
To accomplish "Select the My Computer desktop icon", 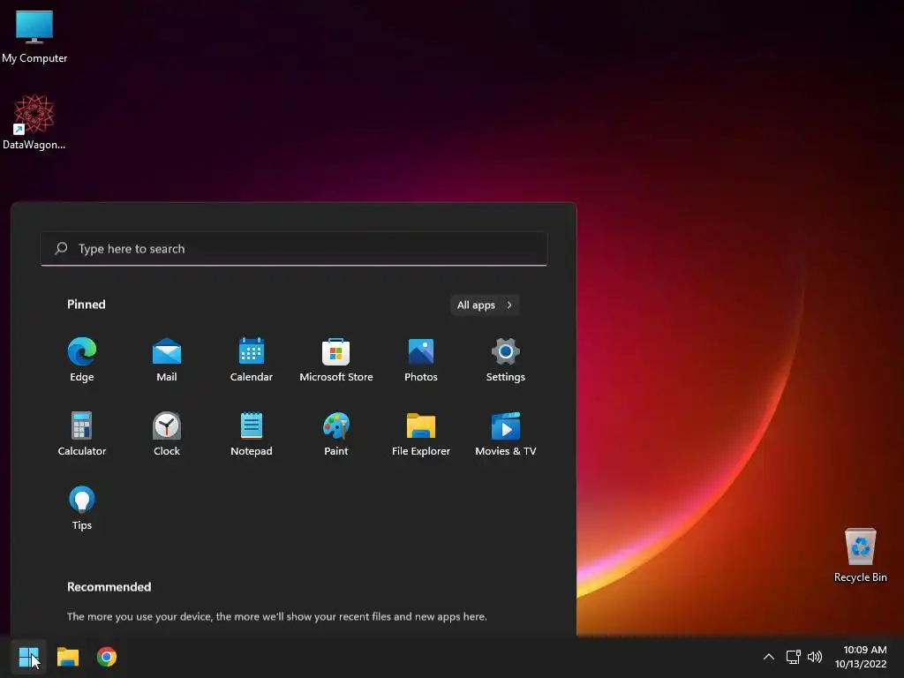I will click(x=34, y=36).
